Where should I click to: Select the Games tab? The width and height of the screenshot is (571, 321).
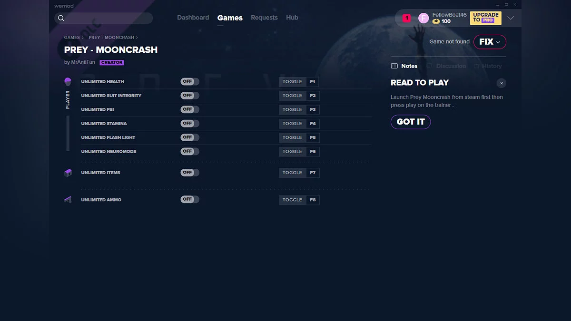point(230,18)
